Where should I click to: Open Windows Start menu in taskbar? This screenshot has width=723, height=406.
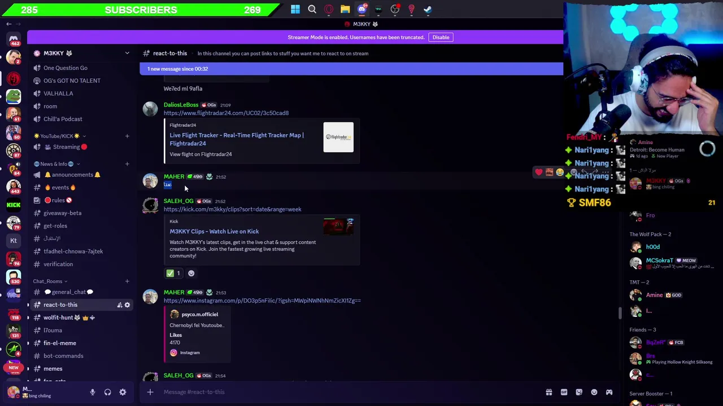[295, 9]
